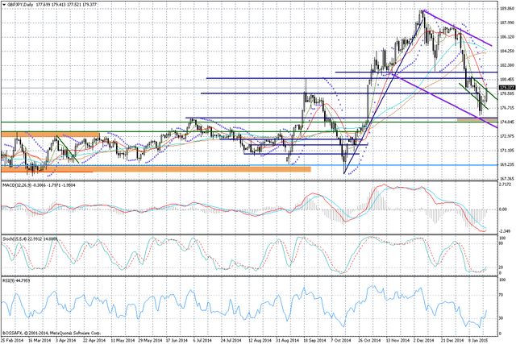Click the 186.120 price axis label
Image resolution: width=516 pixels, height=344 pixels.
click(x=506, y=37)
